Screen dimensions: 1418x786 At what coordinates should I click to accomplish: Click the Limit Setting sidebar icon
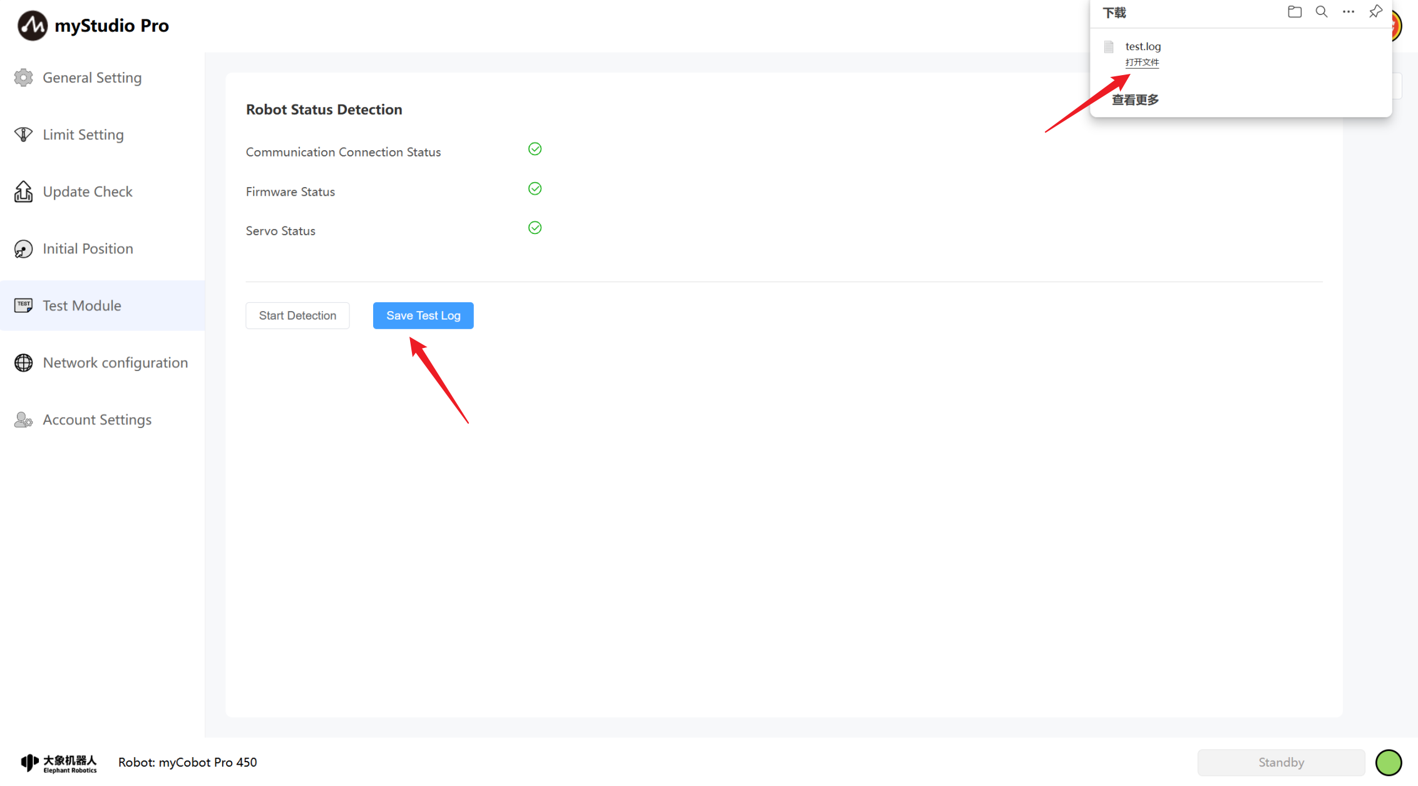tap(23, 135)
